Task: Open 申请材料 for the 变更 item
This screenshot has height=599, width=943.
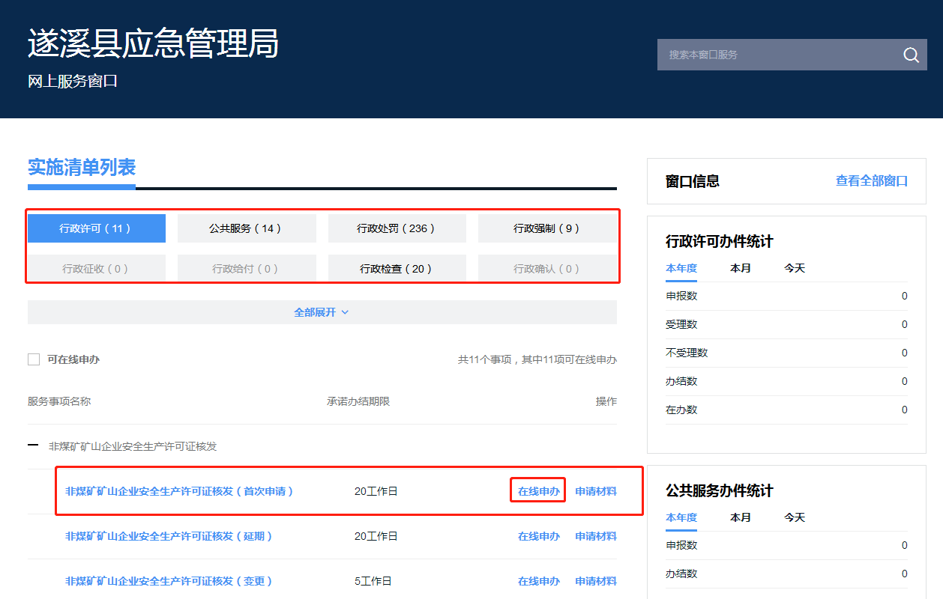Action: click(596, 582)
